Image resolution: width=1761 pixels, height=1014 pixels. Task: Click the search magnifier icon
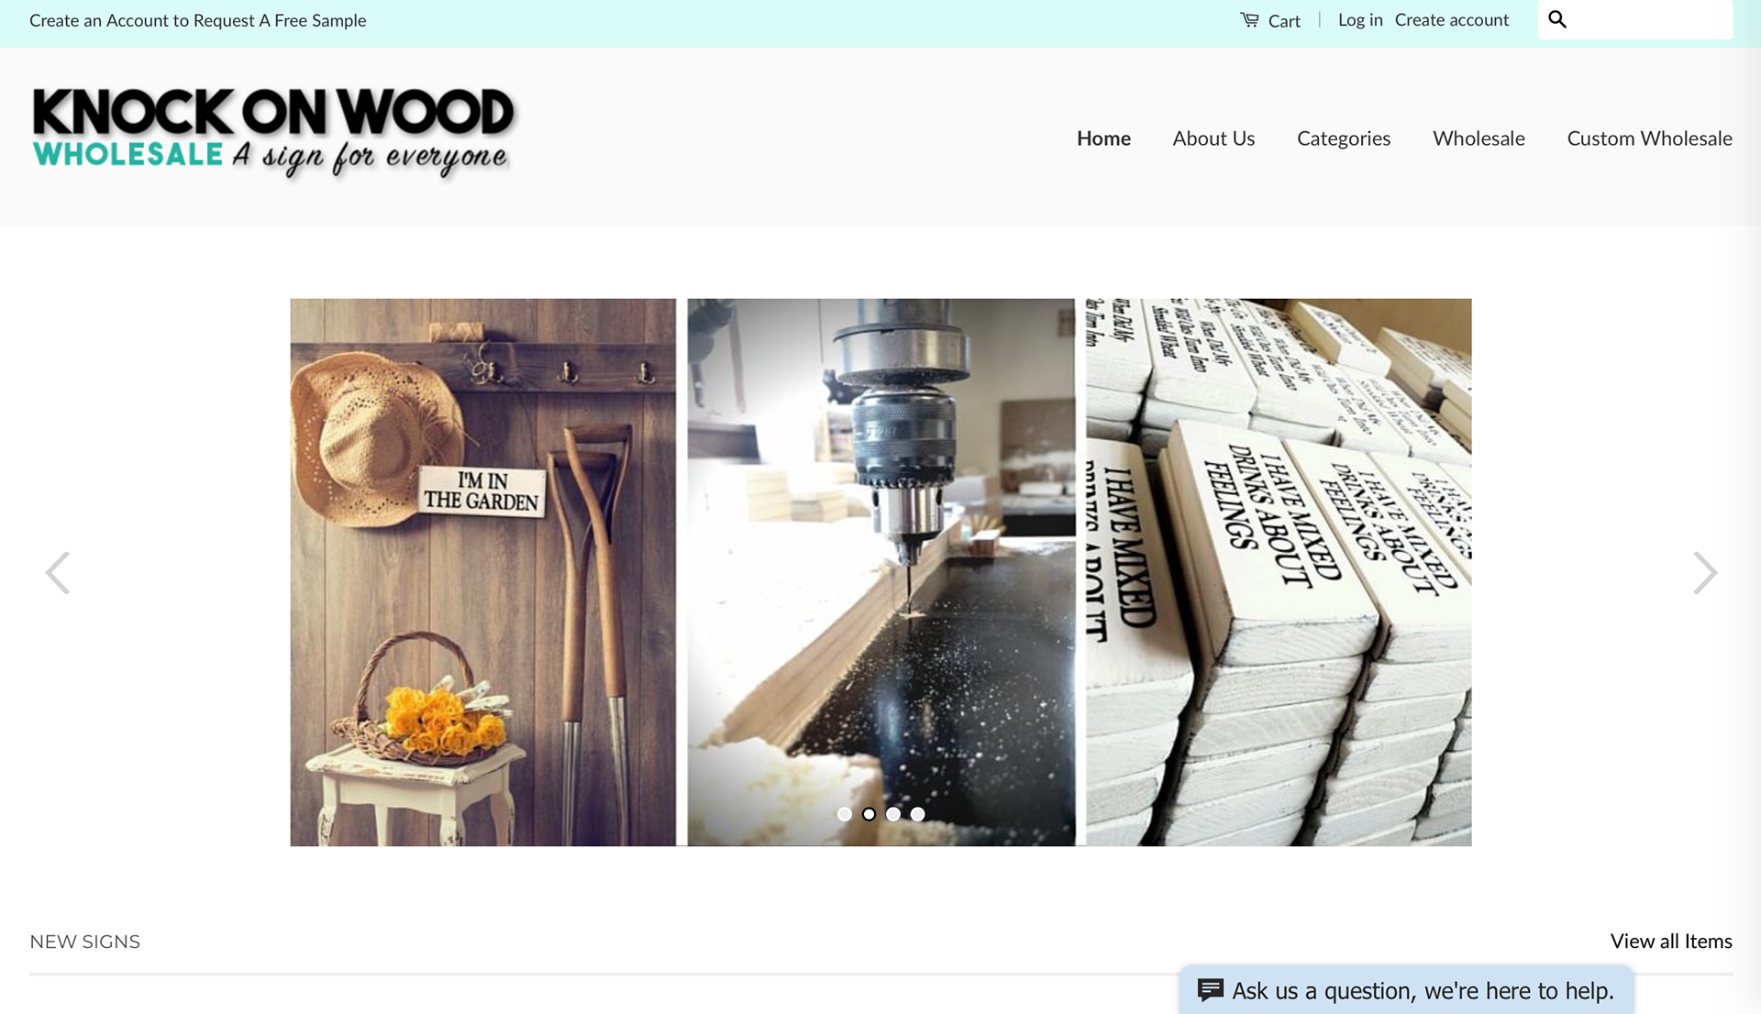click(x=1557, y=19)
